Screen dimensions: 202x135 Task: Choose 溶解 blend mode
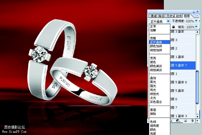click(160, 30)
